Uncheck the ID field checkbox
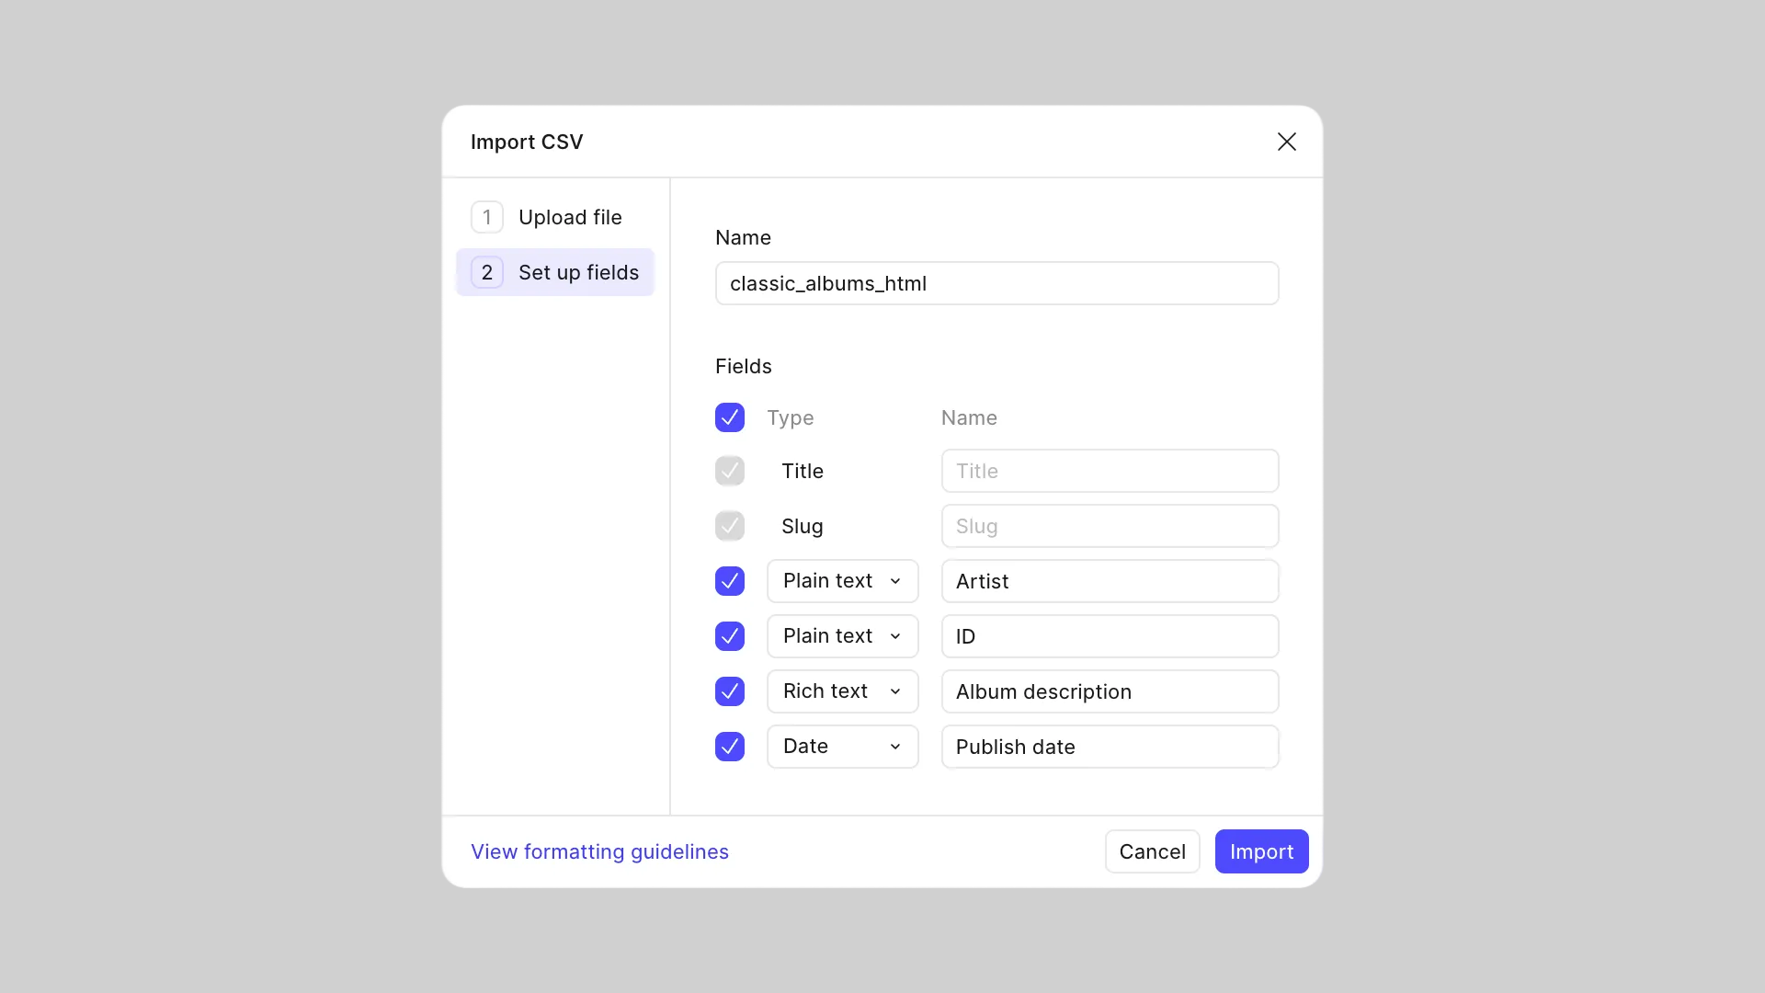This screenshot has height=993, width=1765. click(730, 636)
